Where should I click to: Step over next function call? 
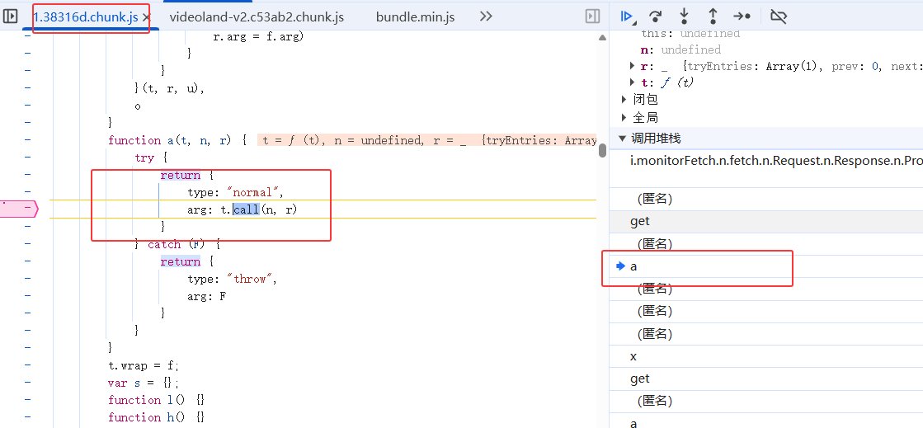click(655, 16)
